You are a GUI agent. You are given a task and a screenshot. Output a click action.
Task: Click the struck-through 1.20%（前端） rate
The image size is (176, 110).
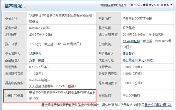pyautogui.click(x=39, y=80)
